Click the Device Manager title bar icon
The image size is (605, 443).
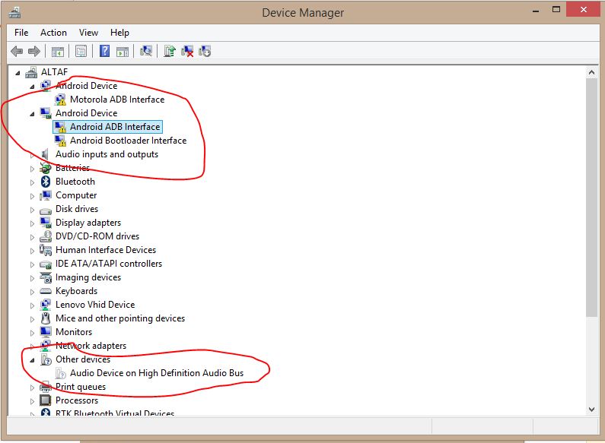[x=15, y=13]
